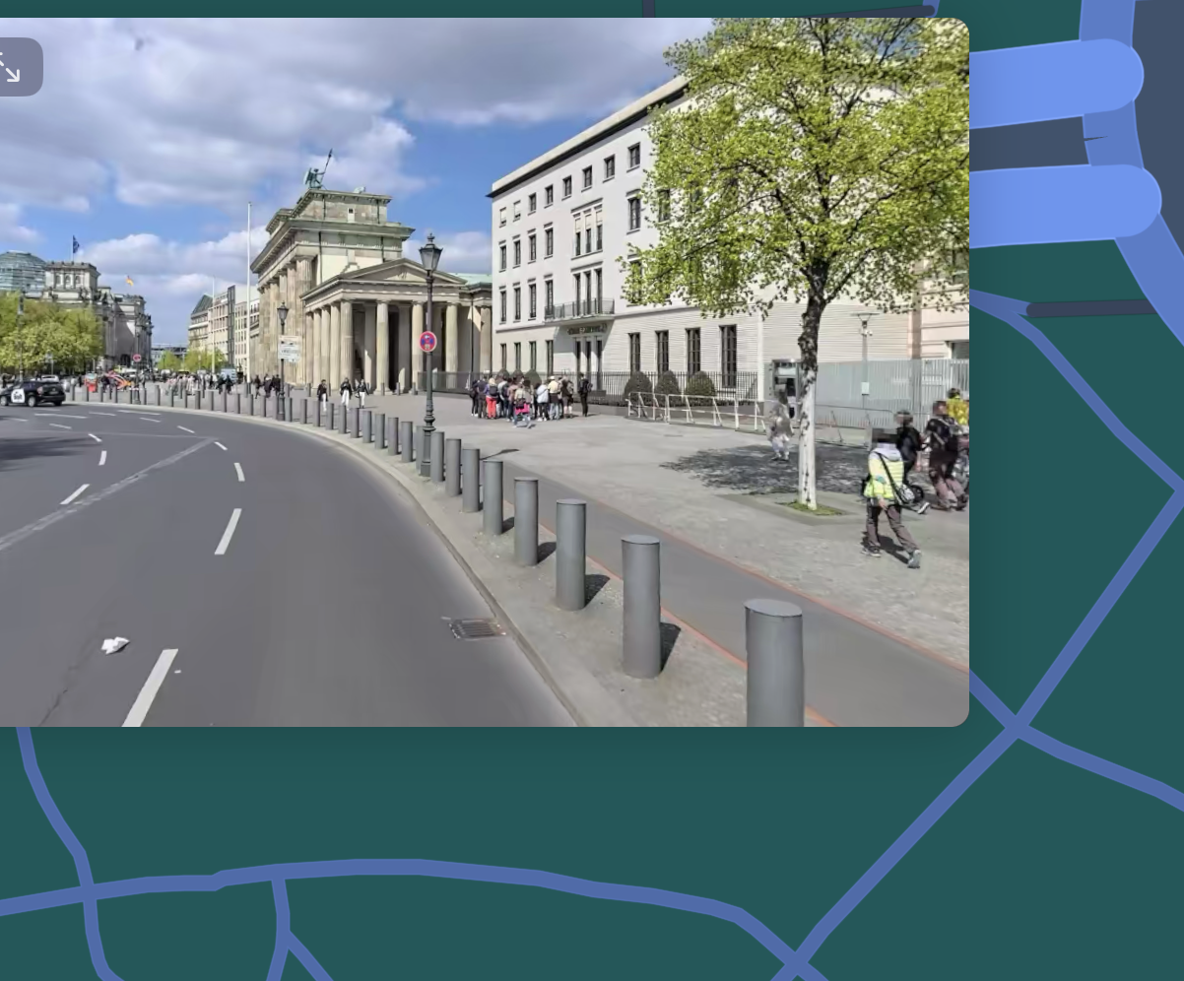Click the nearest gray bollard in foreground

click(773, 662)
